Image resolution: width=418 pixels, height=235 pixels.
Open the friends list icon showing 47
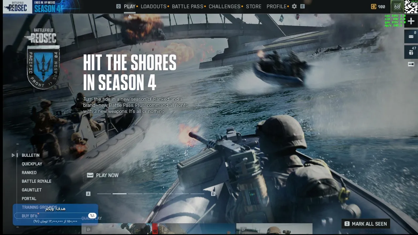pyautogui.click(x=411, y=52)
